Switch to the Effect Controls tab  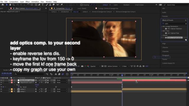pyautogui.click(x=27, y=9)
